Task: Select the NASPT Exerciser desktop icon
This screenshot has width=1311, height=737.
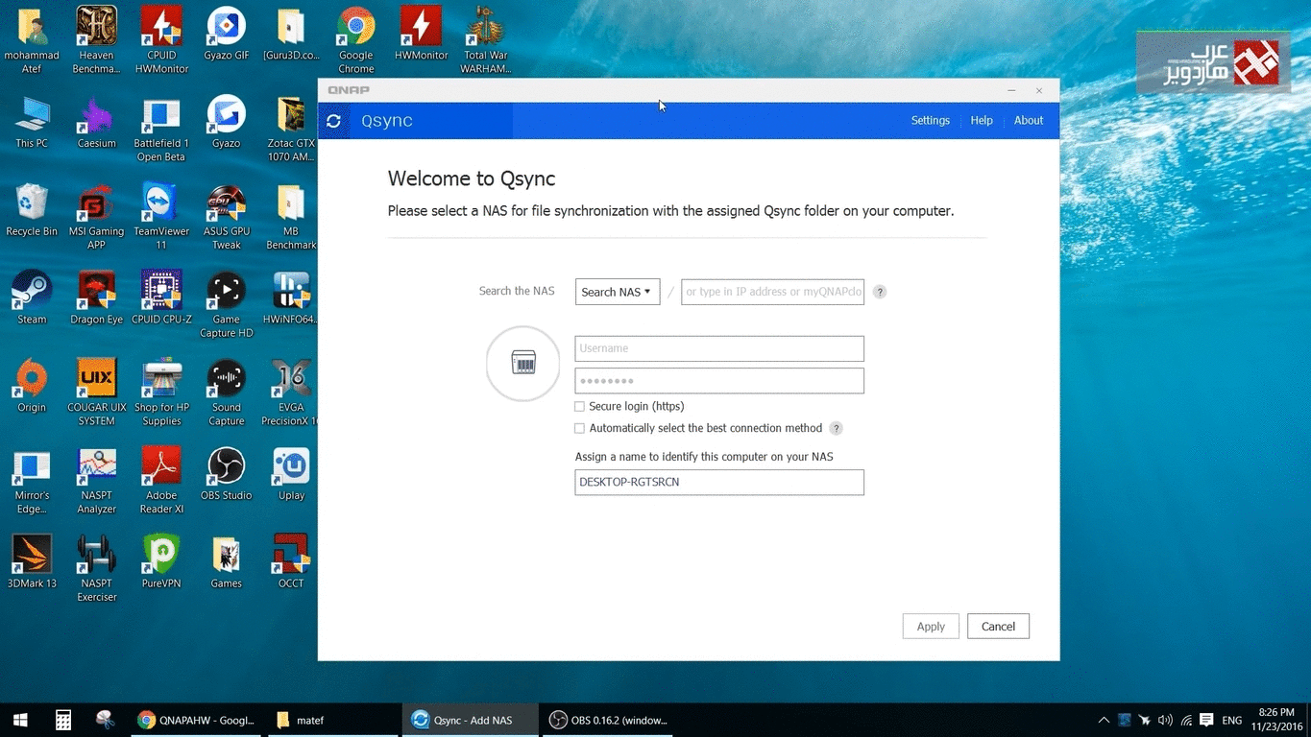Action: (x=96, y=569)
